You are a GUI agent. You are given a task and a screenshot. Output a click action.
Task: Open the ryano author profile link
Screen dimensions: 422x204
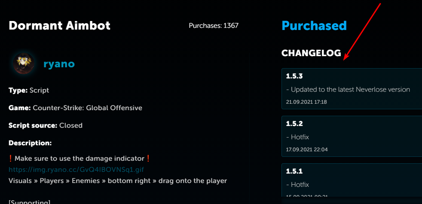click(59, 64)
